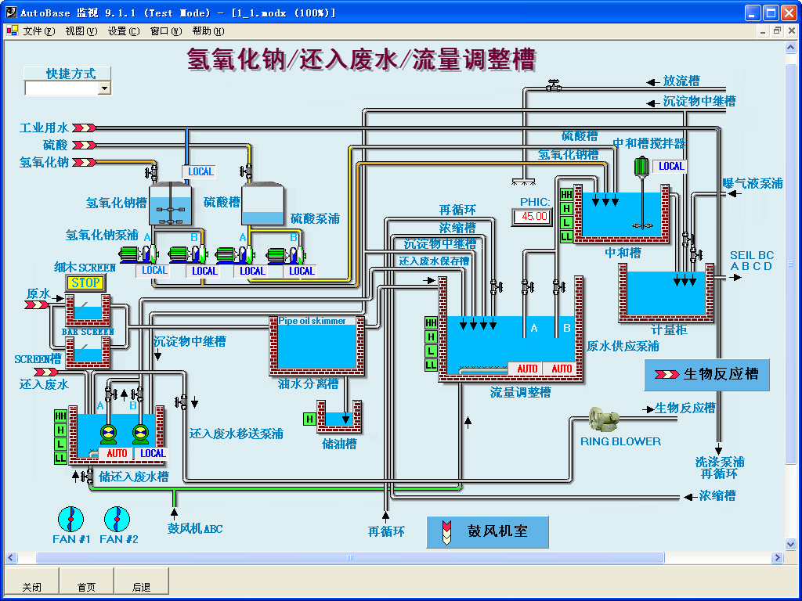Select the blower icon in 鼓风机室 button

[447, 532]
